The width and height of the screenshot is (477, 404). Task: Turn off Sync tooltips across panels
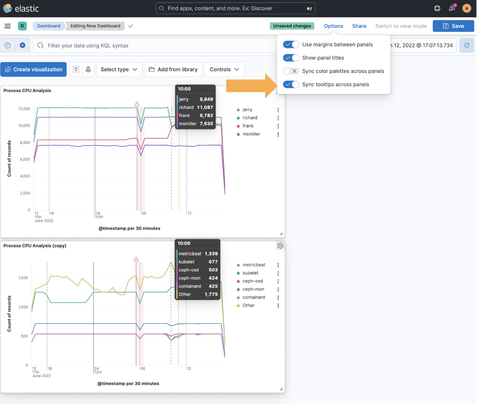point(291,84)
